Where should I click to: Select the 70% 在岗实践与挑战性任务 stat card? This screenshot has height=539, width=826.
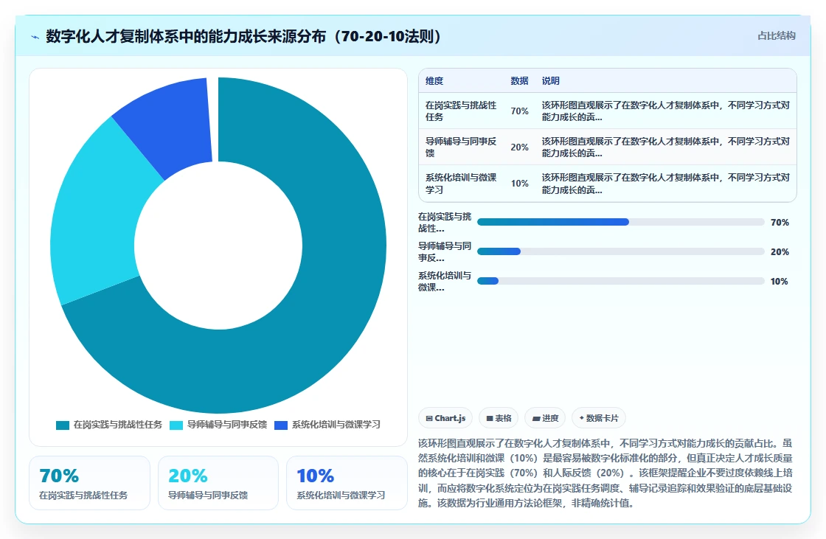89,483
